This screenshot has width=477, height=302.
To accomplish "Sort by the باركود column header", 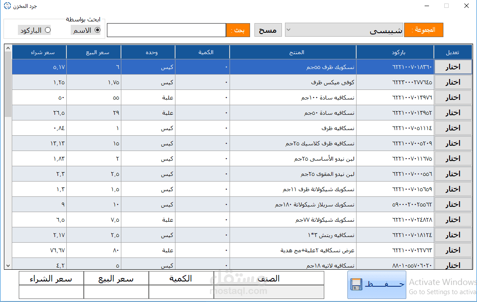I will (395, 52).
